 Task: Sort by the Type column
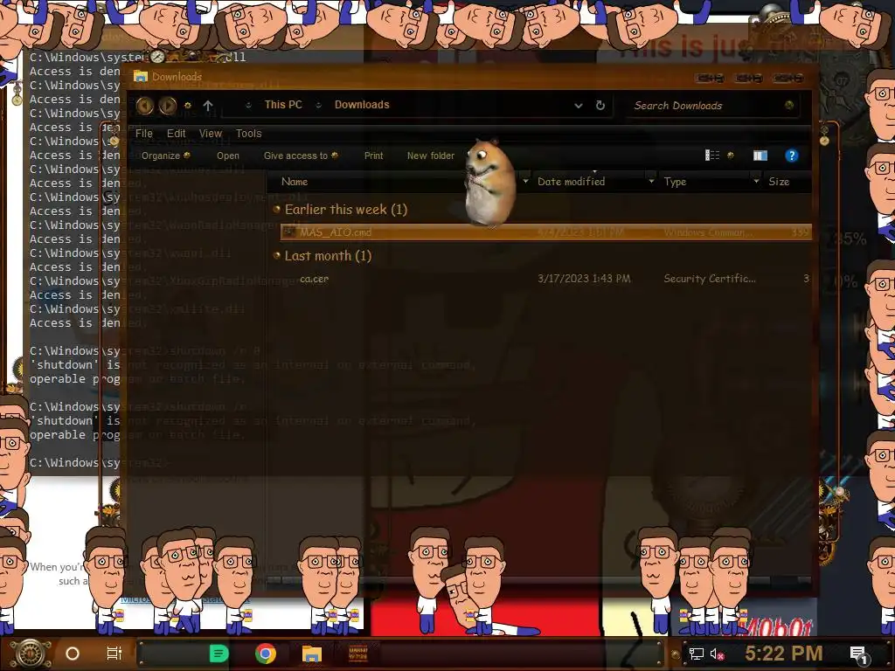675,182
